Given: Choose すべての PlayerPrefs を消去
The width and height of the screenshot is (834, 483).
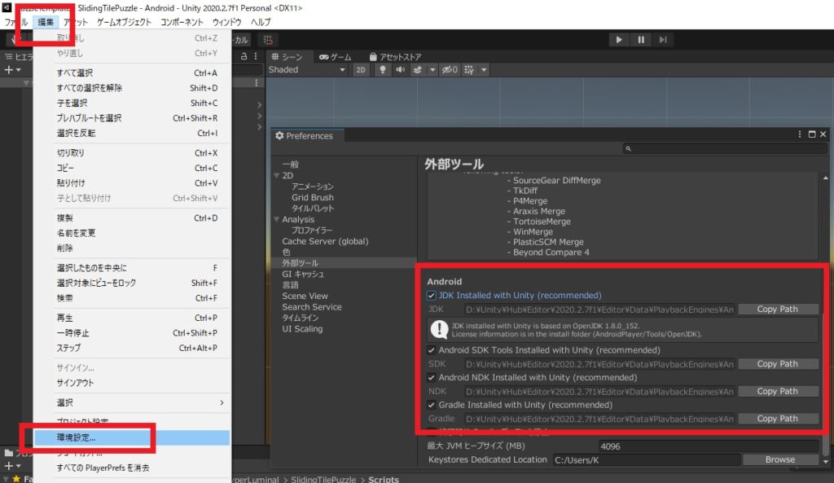Looking at the screenshot, I should click(132, 468).
